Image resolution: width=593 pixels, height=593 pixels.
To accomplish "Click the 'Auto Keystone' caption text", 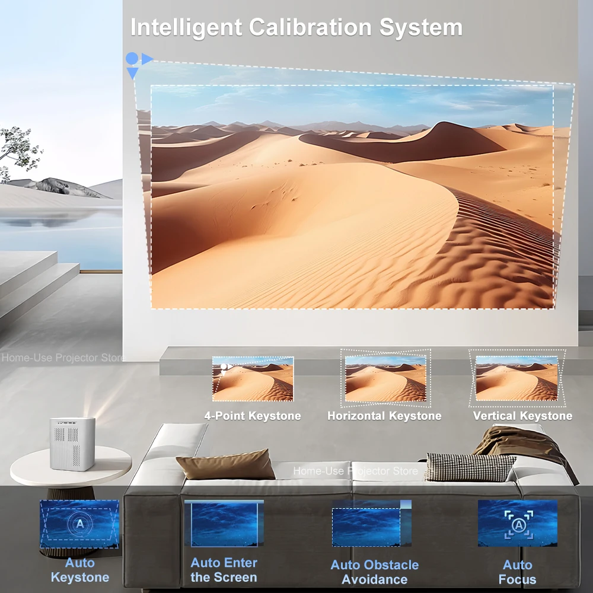I will click(80, 570).
